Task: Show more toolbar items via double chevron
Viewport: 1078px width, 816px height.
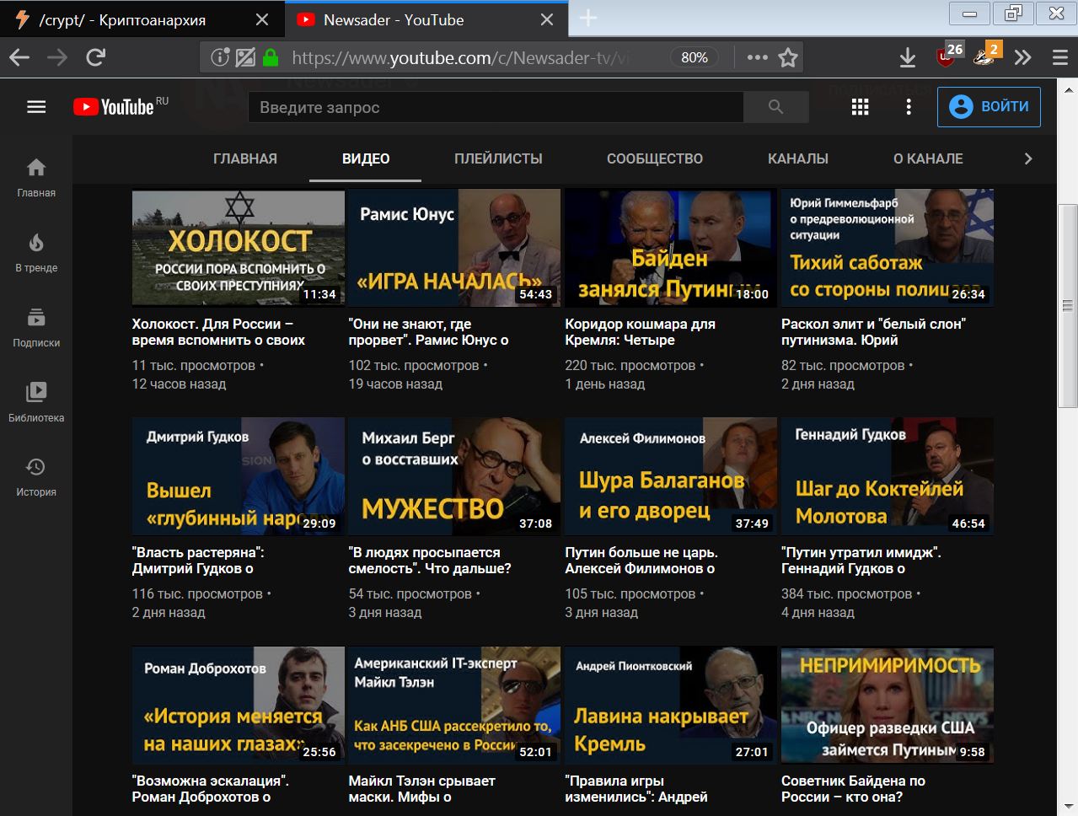Action: pos(1023,57)
